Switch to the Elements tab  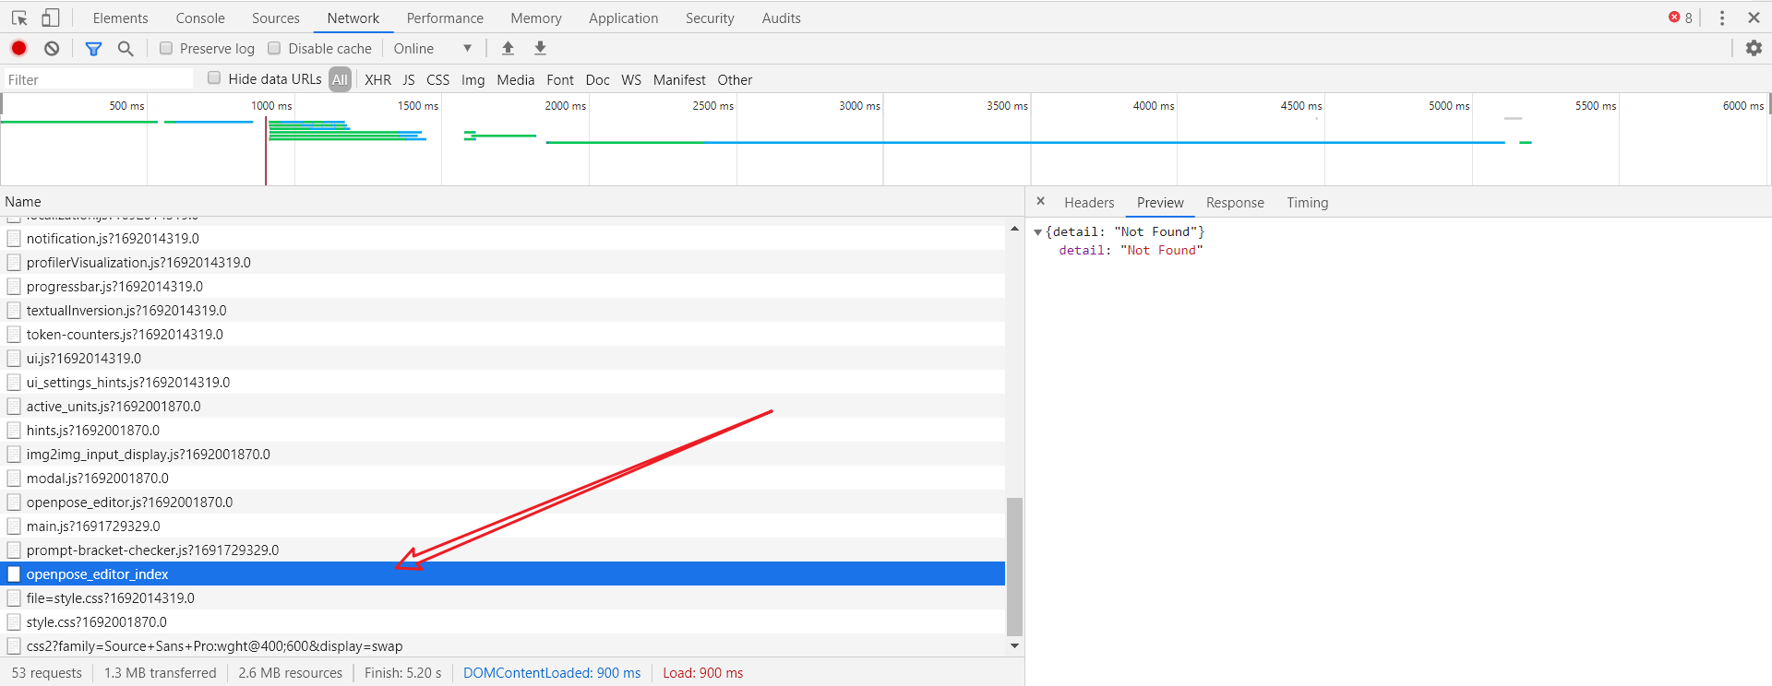(120, 18)
